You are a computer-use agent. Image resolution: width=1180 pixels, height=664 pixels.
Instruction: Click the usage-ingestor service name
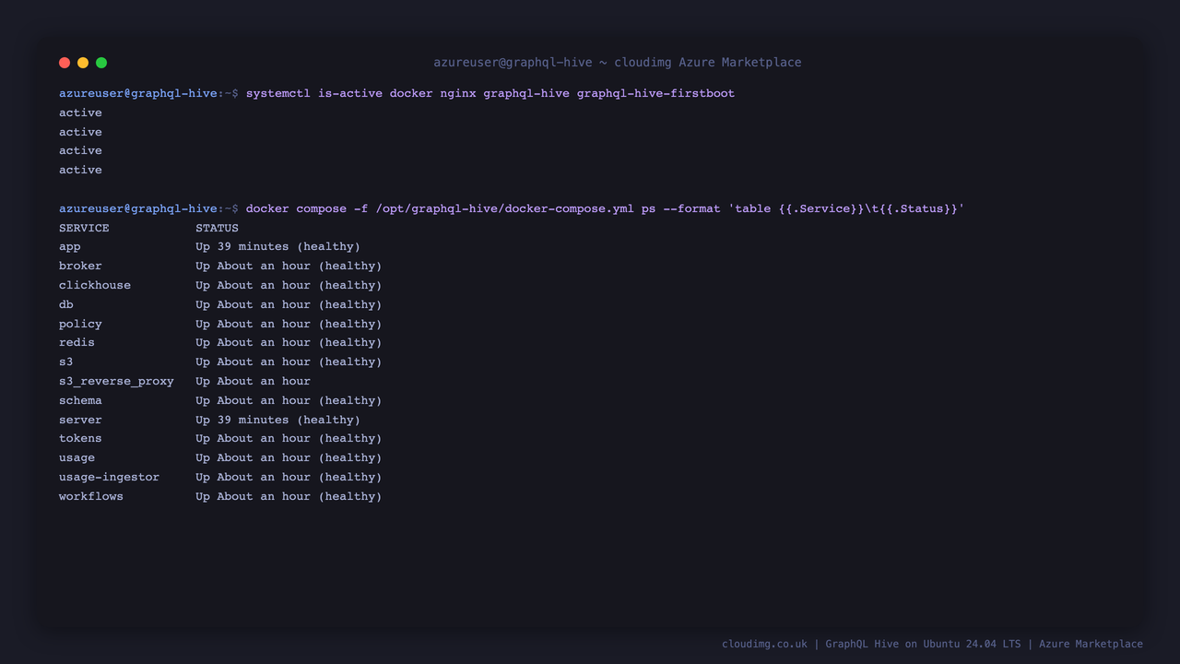pos(109,477)
